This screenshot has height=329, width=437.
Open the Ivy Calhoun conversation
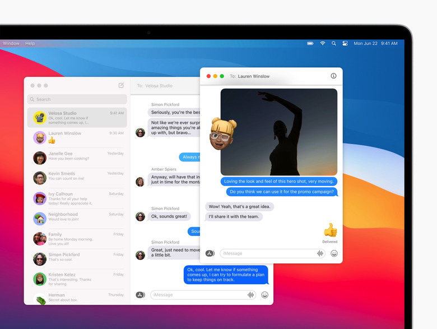(77, 198)
